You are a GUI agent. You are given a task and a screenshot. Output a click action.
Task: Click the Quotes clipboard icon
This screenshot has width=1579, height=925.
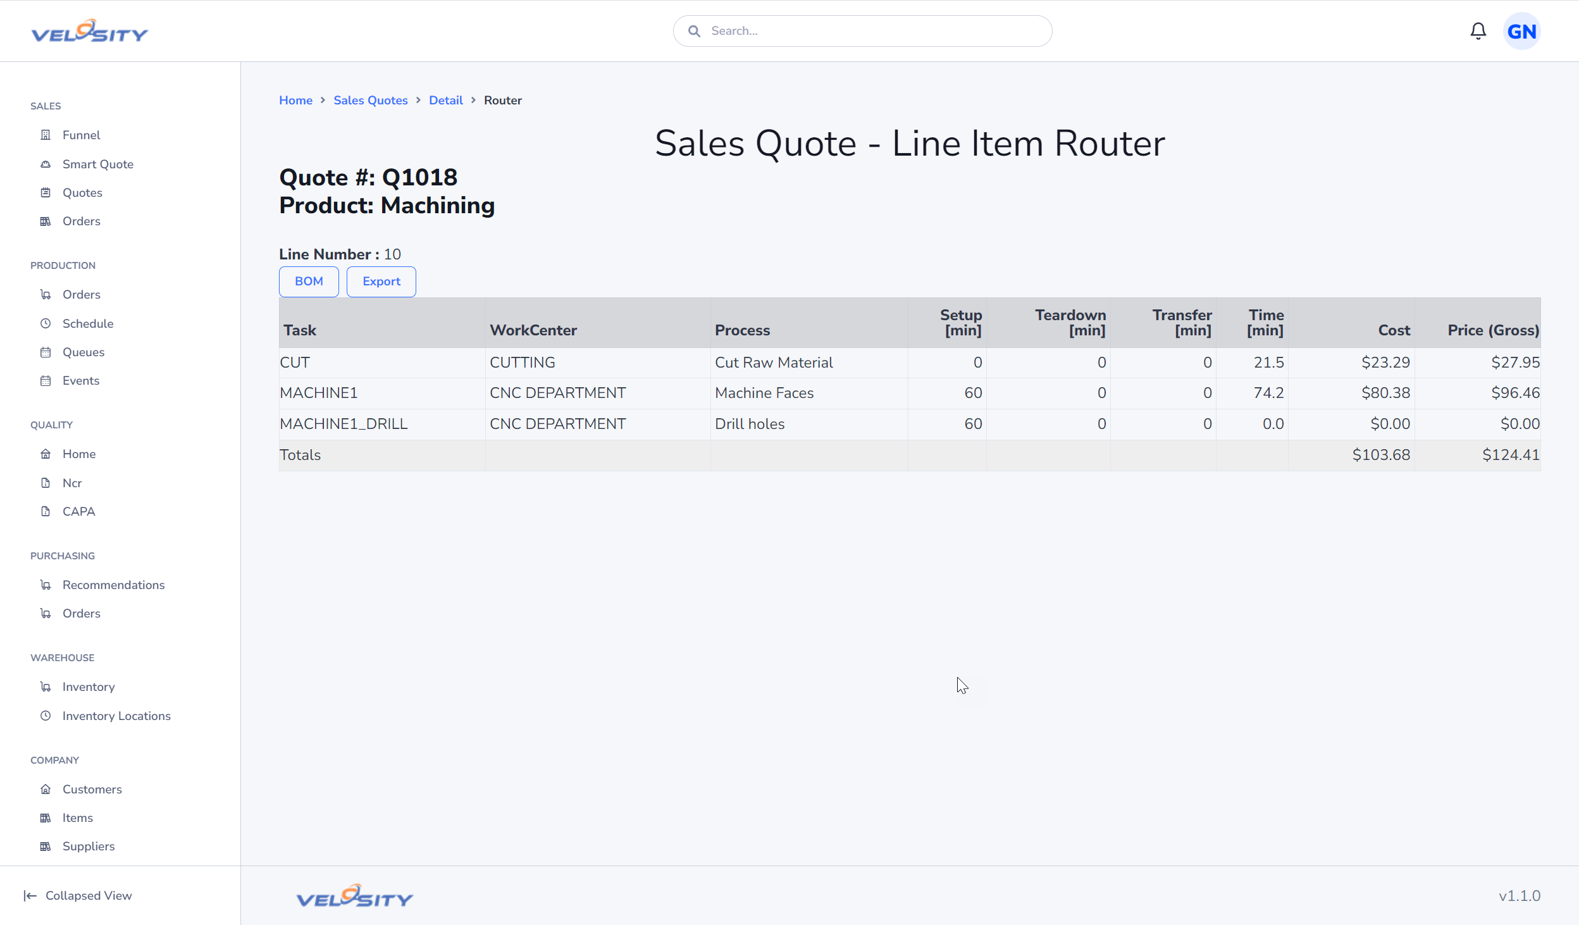point(46,192)
